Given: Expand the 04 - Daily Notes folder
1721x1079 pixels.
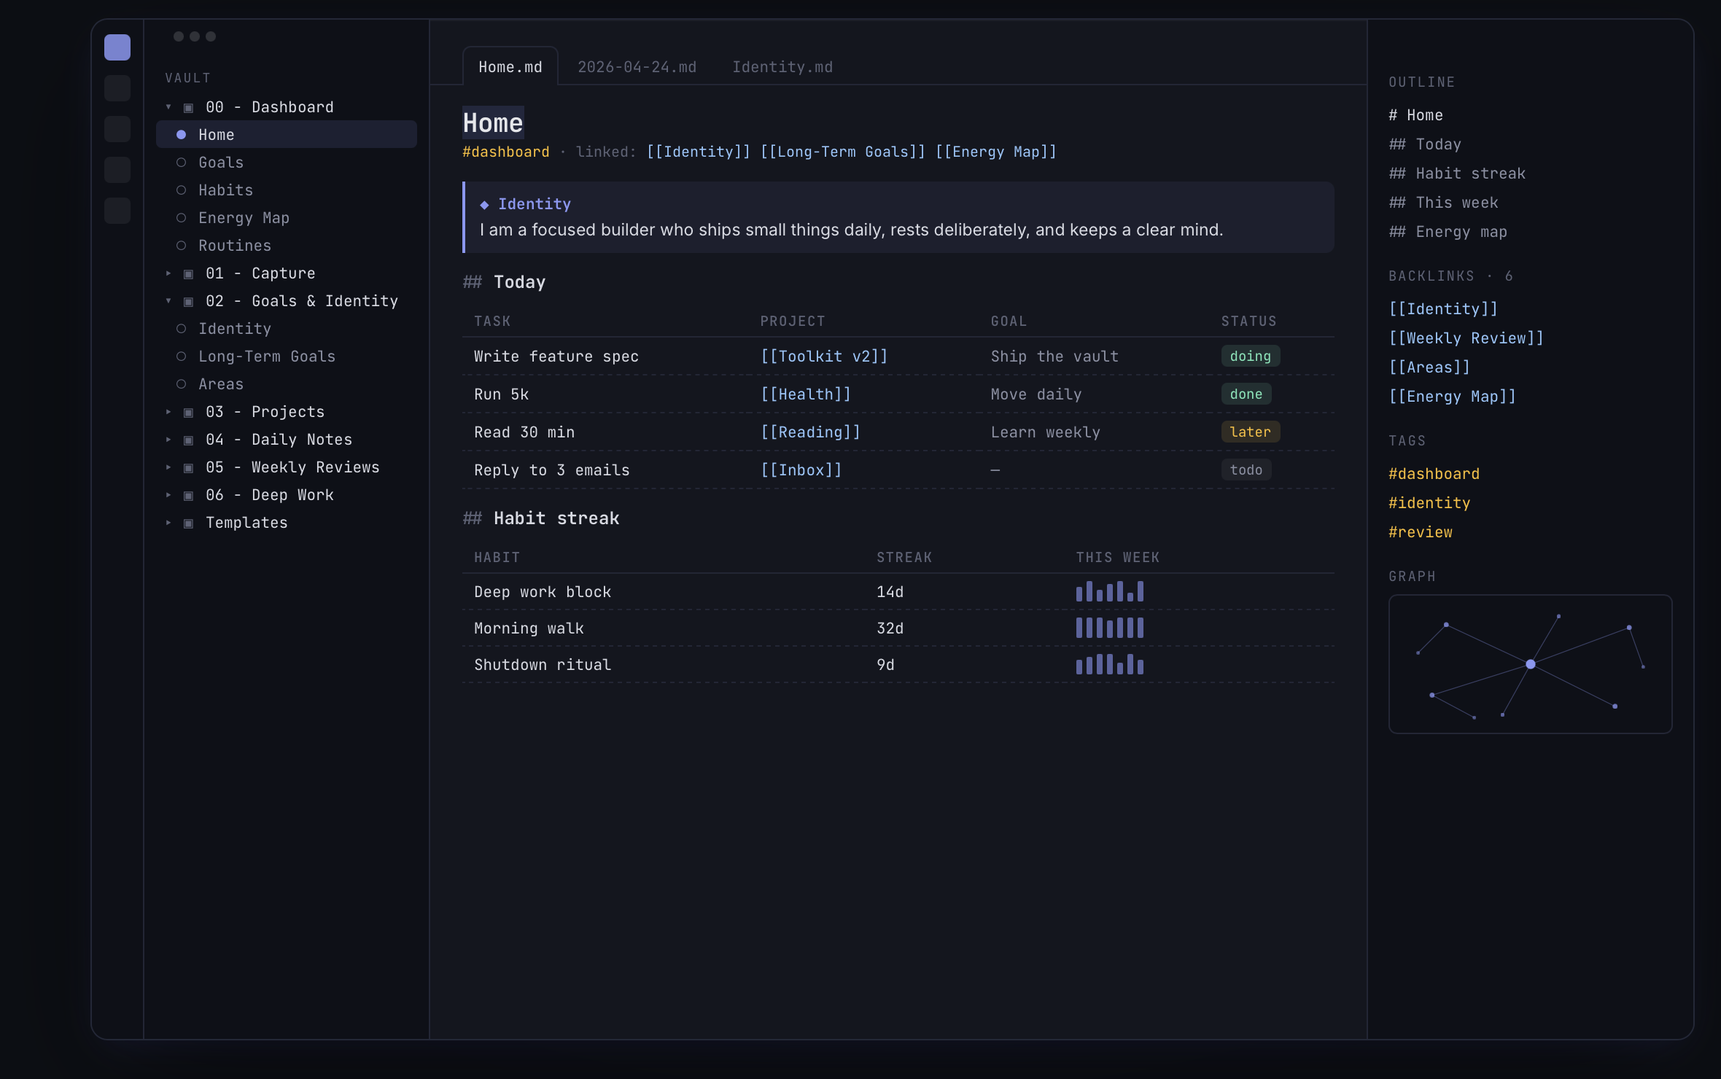Looking at the screenshot, I should pos(168,440).
